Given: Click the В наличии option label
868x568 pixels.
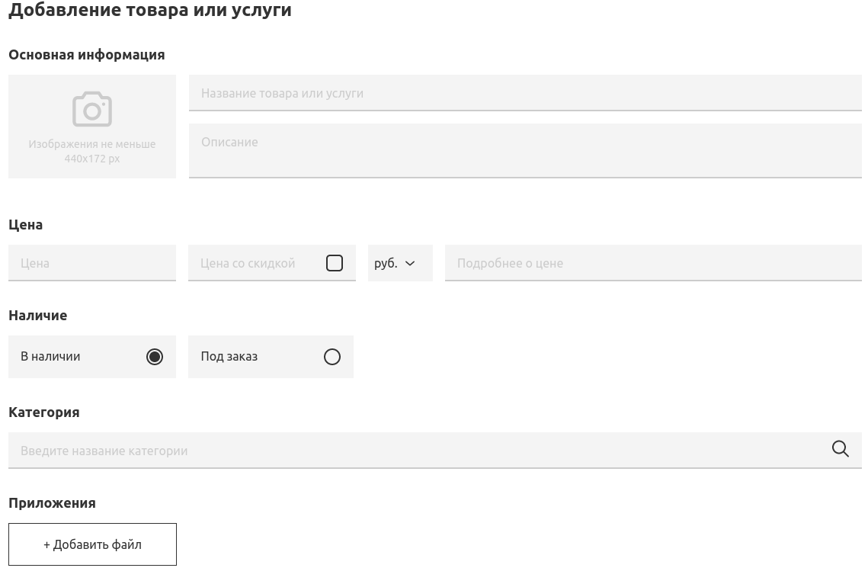Looking at the screenshot, I should (50, 357).
